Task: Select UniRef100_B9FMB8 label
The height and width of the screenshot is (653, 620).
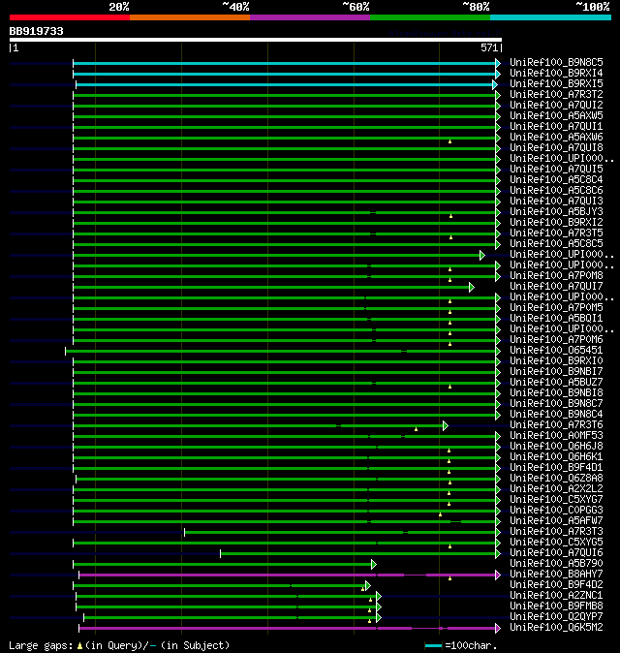Action: click(556, 606)
